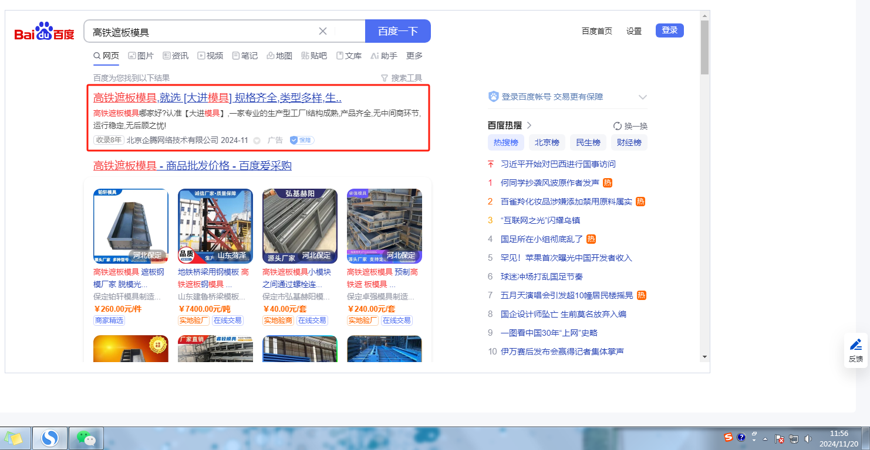Open the 贴吧 search tab
870x450 pixels.
[314, 56]
